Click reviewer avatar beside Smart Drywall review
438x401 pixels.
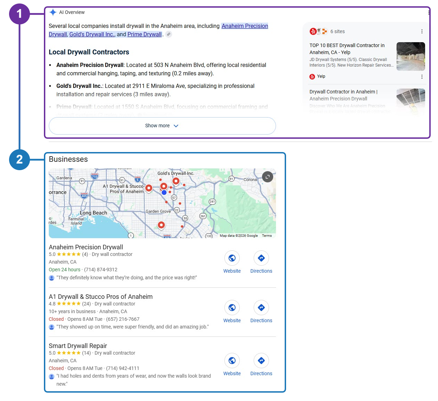[x=52, y=376]
